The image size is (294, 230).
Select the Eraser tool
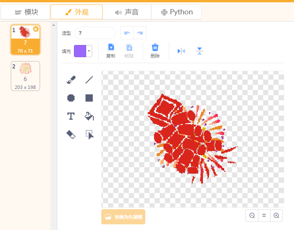71,134
